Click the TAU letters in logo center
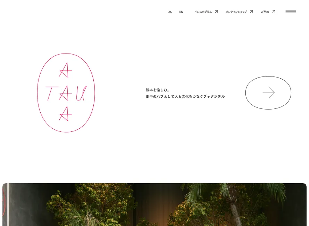The image size is (309, 226). (66, 93)
